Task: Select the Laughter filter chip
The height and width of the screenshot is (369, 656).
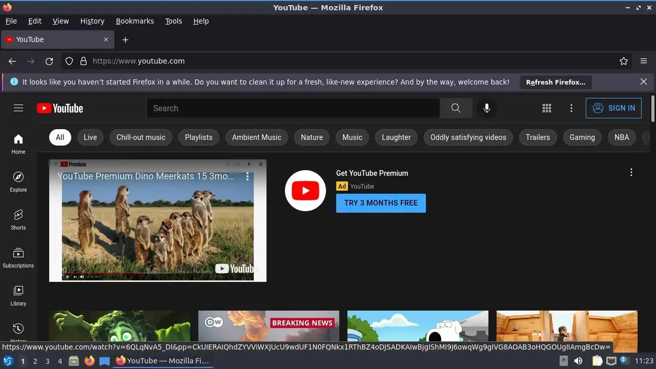Action: coord(396,137)
